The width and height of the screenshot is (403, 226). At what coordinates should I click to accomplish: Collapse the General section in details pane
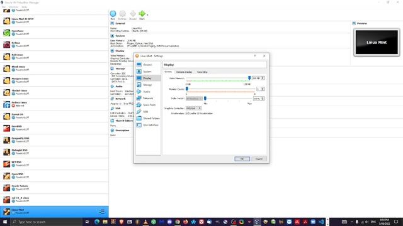click(x=120, y=23)
